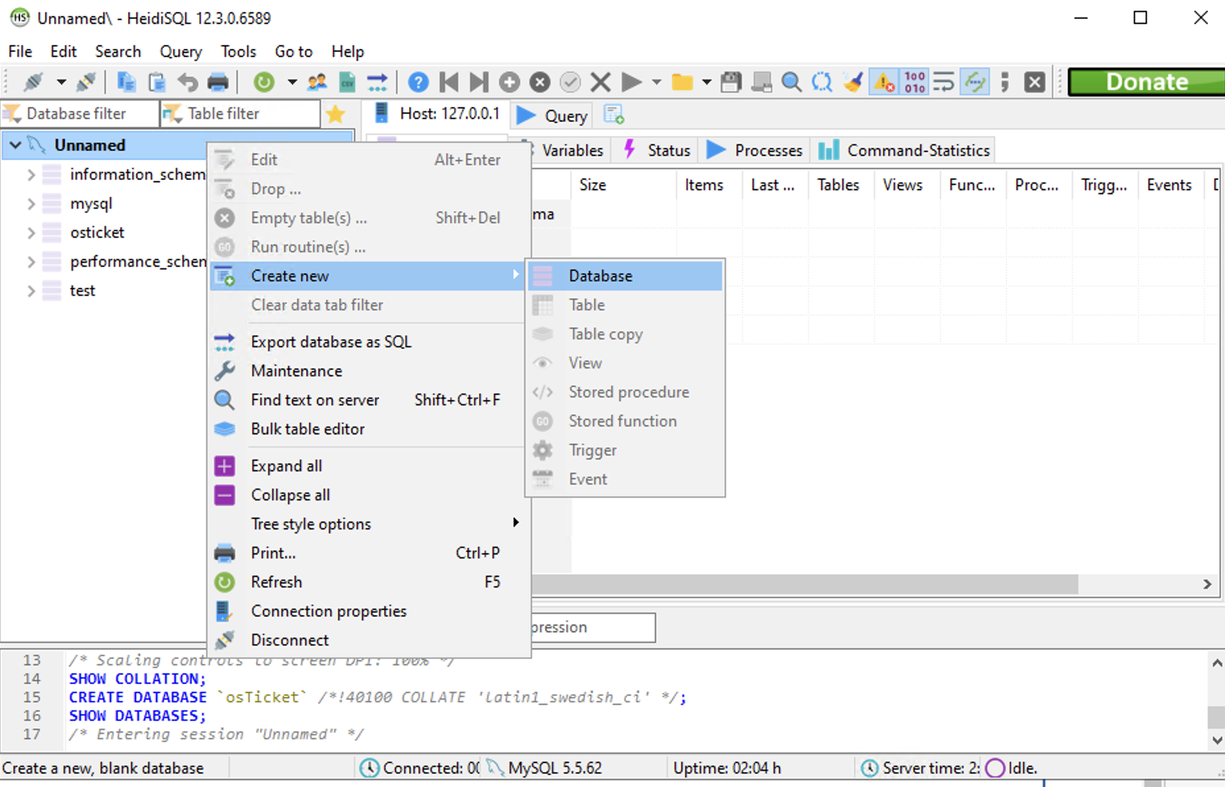This screenshot has width=1225, height=787.
Task: Click the Insert row plus icon
Action: tap(510, 82)
